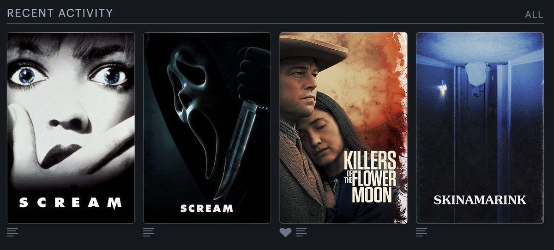Open the review icon under the Skinamarink poster
Screen dimensions: 554x250
422,232
